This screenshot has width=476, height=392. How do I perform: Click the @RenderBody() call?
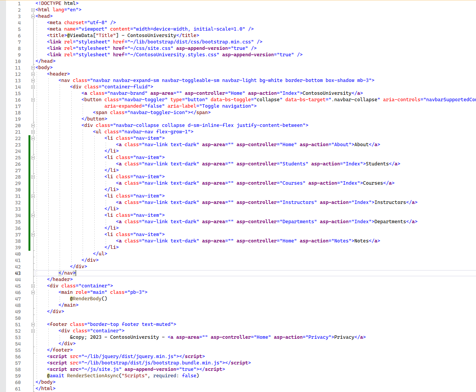click(89, 299)
